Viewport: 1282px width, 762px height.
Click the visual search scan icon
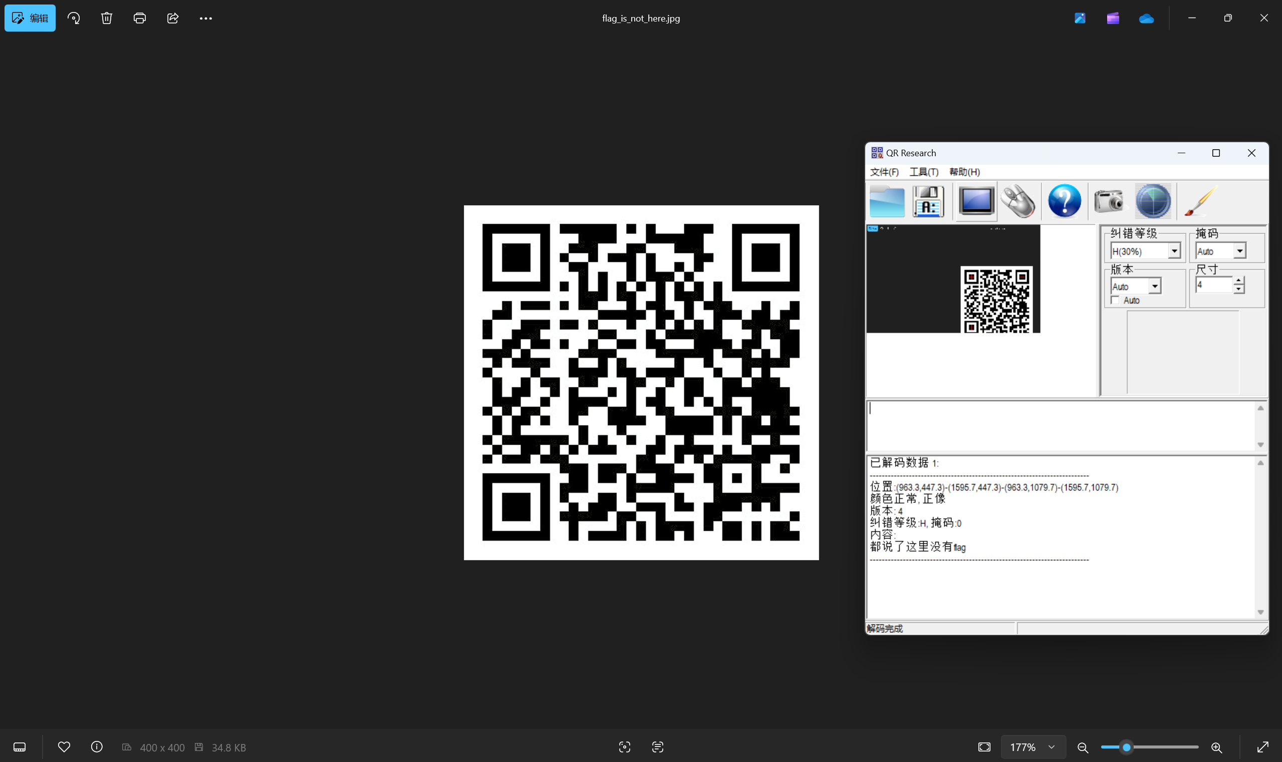click(624, 746)
